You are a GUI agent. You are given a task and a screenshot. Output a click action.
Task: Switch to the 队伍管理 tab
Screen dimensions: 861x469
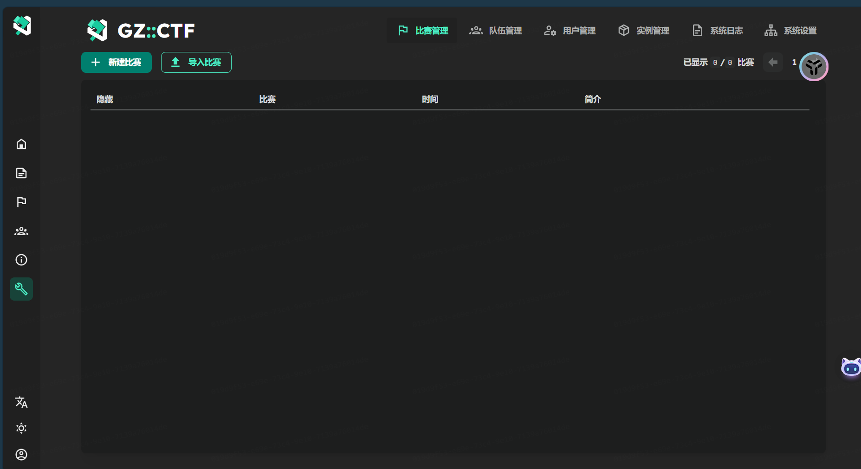[x=496, y=31]
